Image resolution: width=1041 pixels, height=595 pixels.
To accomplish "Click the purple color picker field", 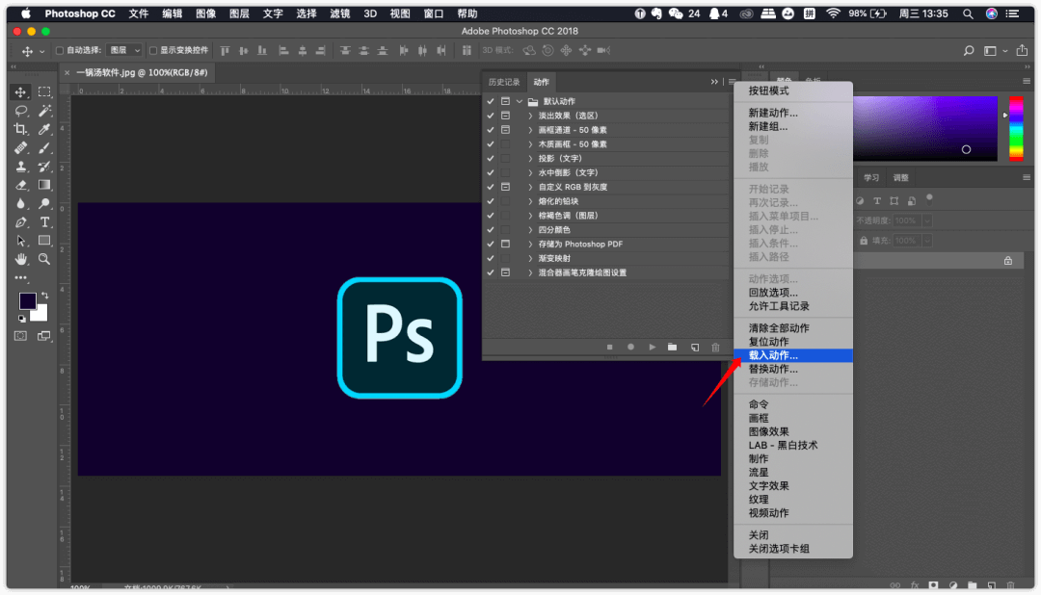I will point(924,129).
